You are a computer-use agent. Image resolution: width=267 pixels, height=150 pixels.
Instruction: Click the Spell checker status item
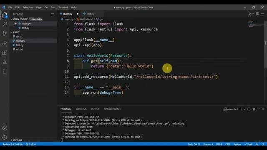click(x=248, y=145)
